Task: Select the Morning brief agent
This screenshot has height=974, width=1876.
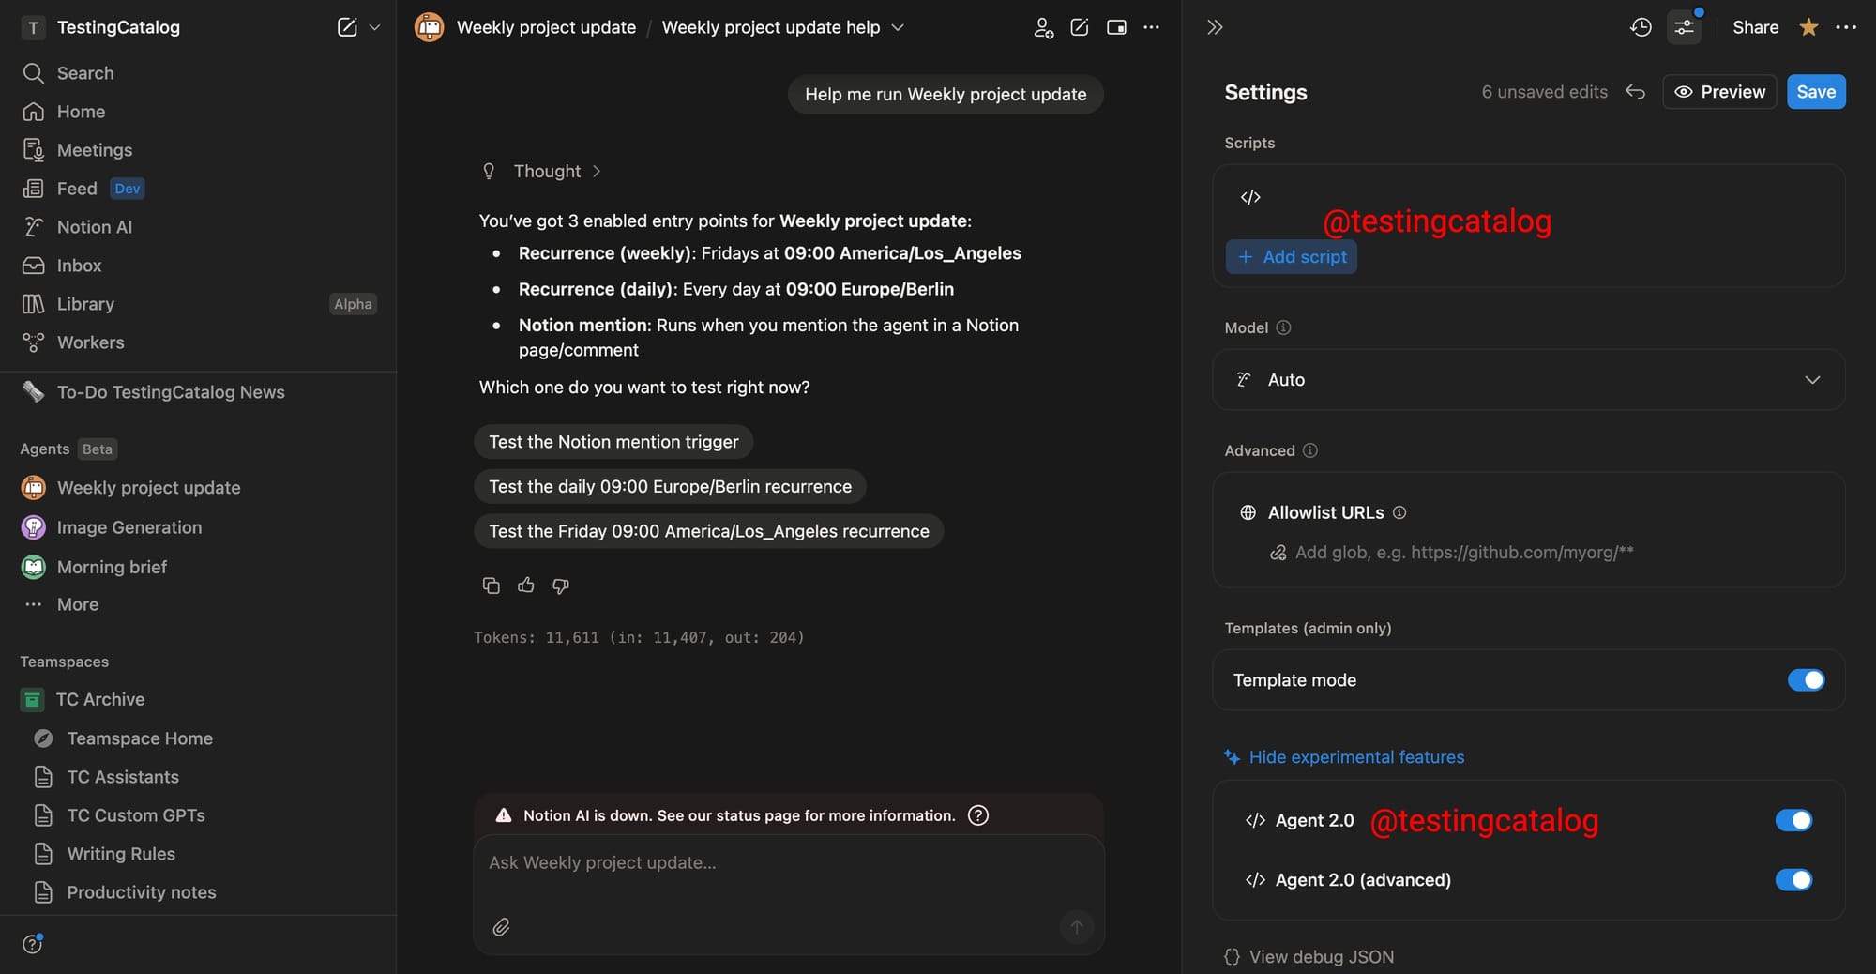Action: tap(112, 567)
